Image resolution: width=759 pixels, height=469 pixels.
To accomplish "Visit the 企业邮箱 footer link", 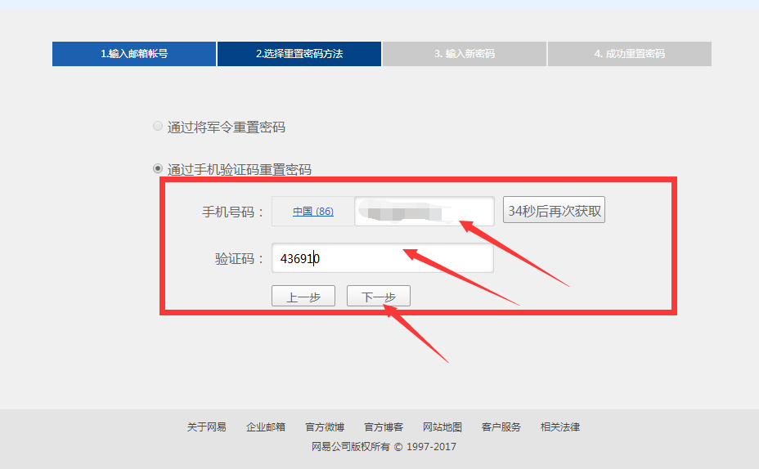I will click(266, 427).
